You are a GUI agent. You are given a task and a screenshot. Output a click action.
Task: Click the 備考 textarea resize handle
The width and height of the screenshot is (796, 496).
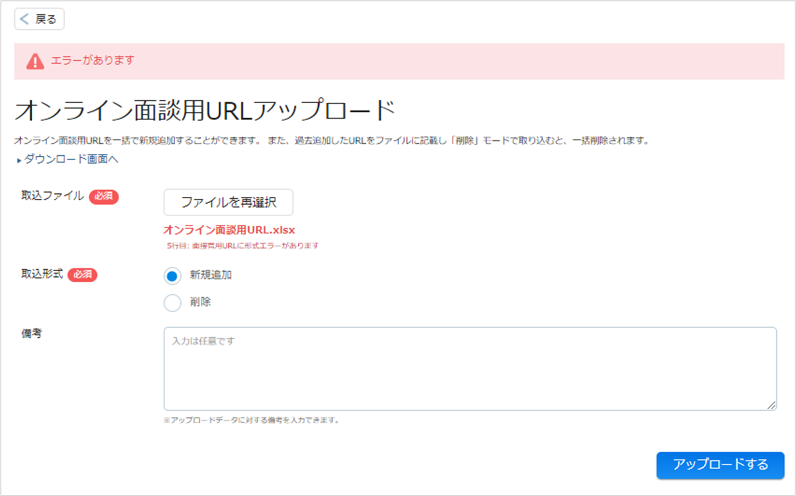coord(771,405)
